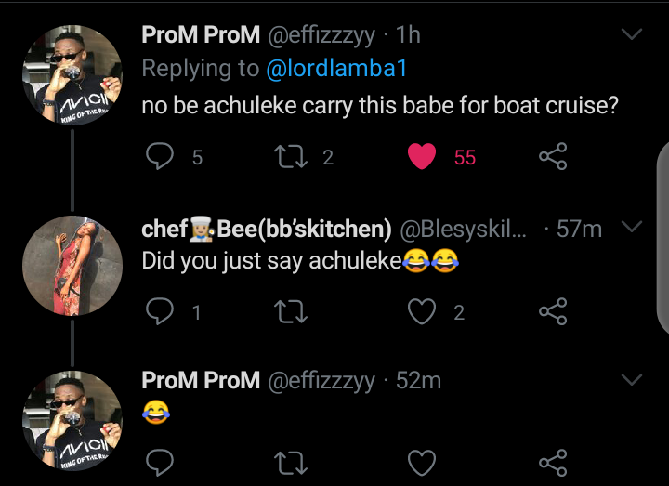Expand chevron menu on chef Bee's tweet
The width and height of the screenshot is (669, 486).
coord(632,228)
